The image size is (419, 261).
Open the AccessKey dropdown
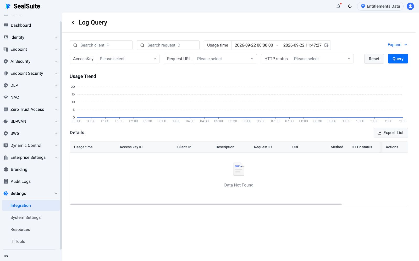(x=128, y=59)
